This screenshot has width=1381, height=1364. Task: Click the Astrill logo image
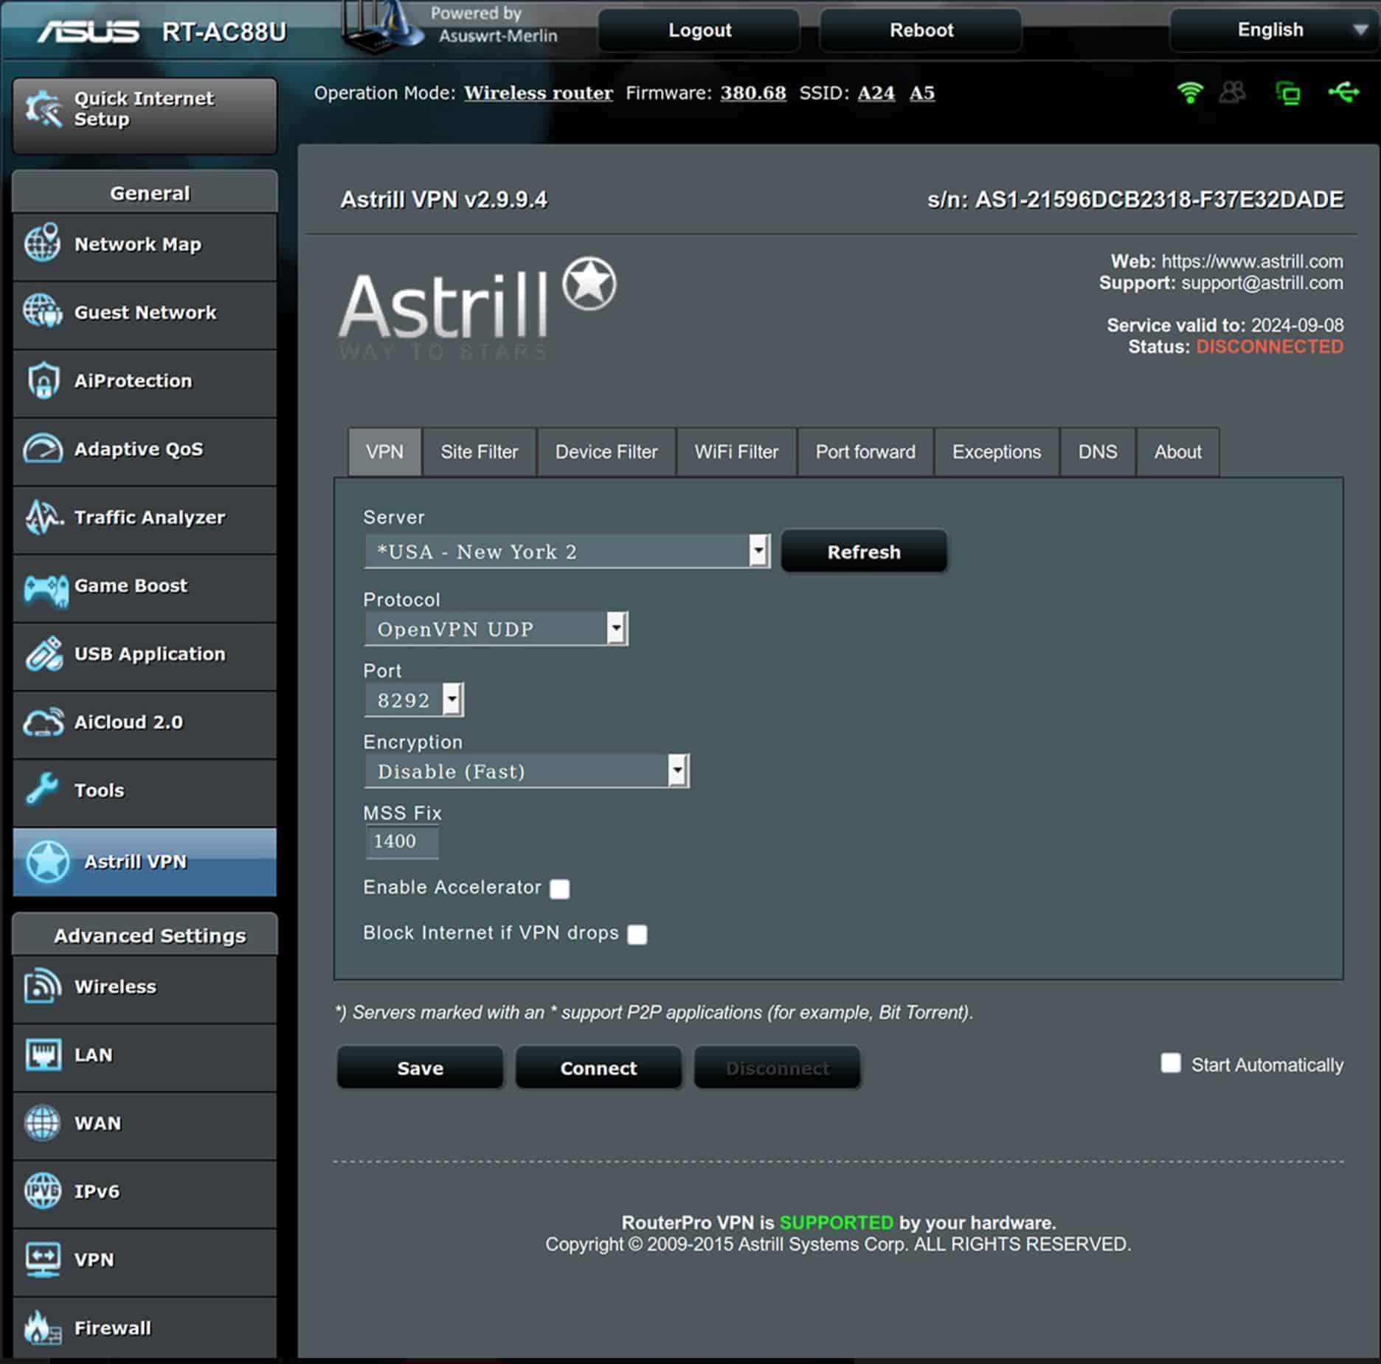coord(477,308)
